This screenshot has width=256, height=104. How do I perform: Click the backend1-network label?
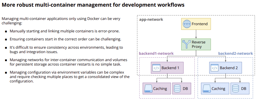(156, 53)
